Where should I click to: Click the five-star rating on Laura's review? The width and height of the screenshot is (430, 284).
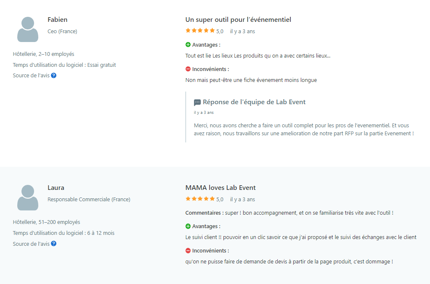(x=200, y=199)
